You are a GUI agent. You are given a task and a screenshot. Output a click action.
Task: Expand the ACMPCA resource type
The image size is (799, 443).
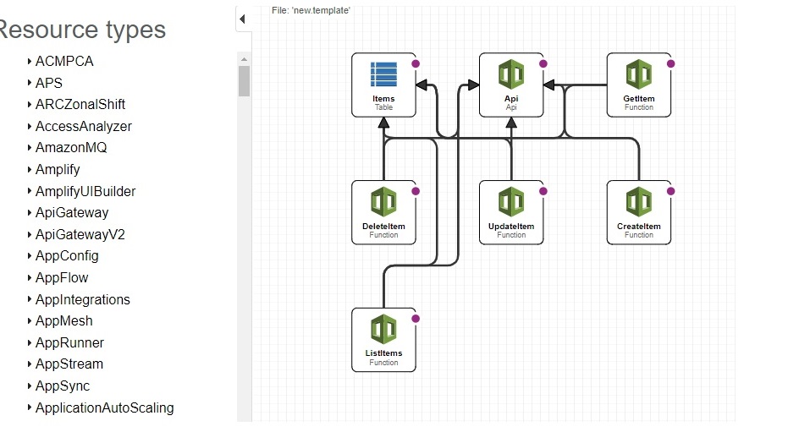pyautogui.click(x=30, y=62)
